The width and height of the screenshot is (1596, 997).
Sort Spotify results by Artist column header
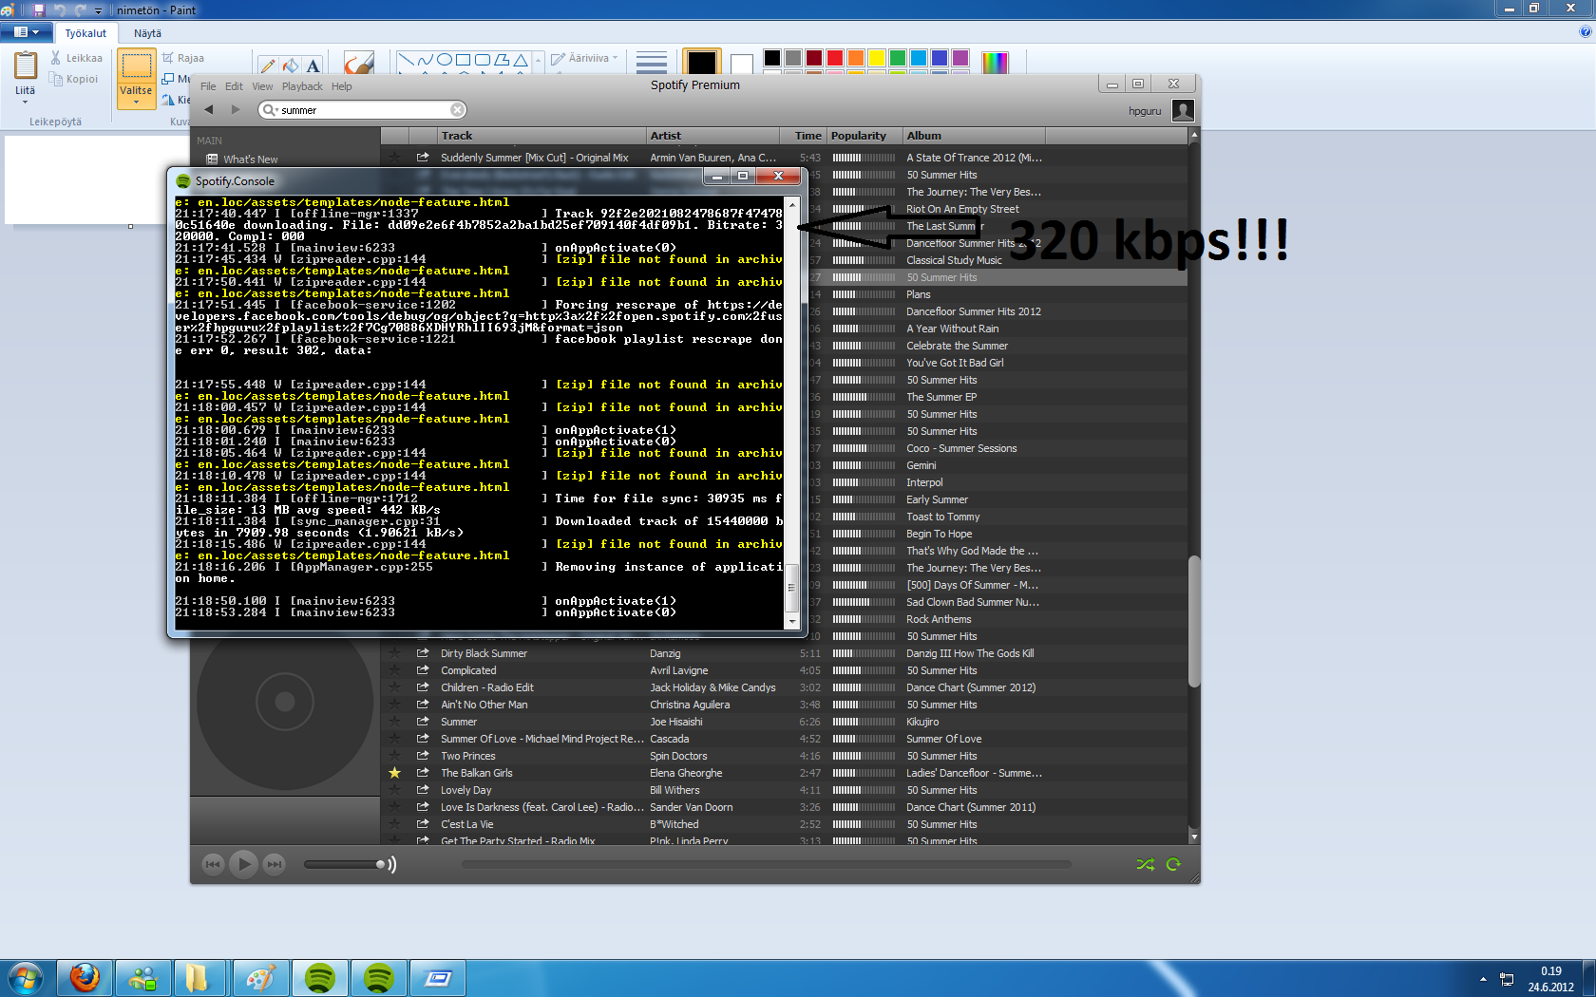tap(712, 136)
